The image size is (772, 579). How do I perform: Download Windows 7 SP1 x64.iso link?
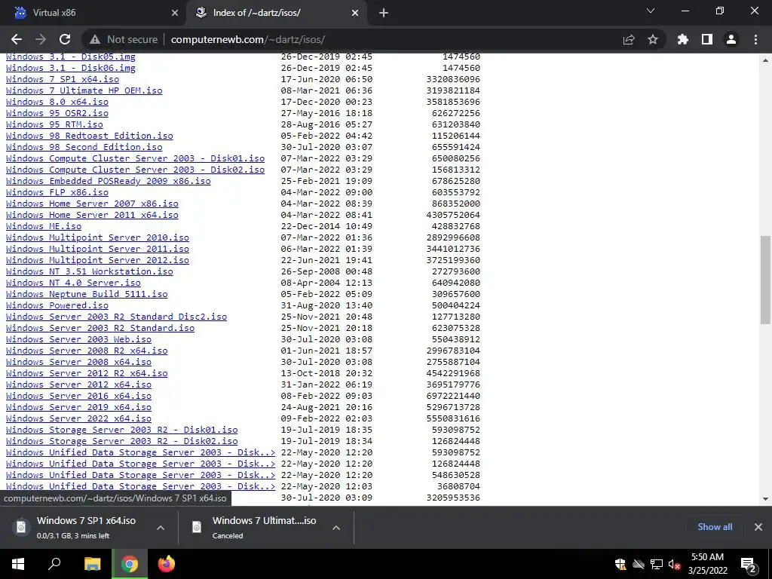(63, 78)
